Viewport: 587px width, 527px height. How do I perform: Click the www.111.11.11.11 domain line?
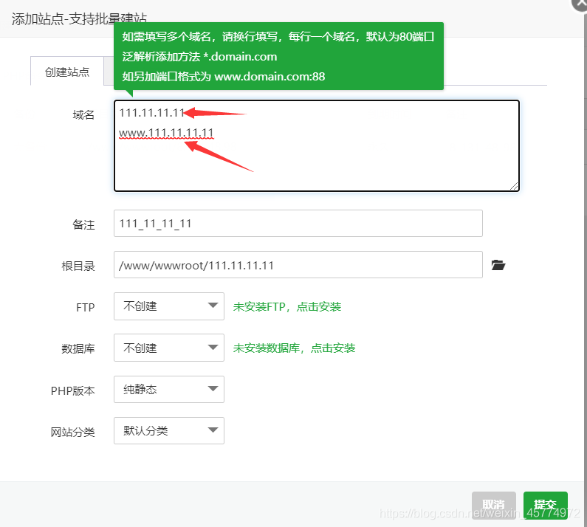[x=166, y=133]
